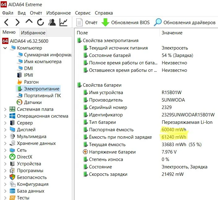Click the Хранение данных disk icon
The height and width of the screenshot is (200, 218).
click(12, 143)
